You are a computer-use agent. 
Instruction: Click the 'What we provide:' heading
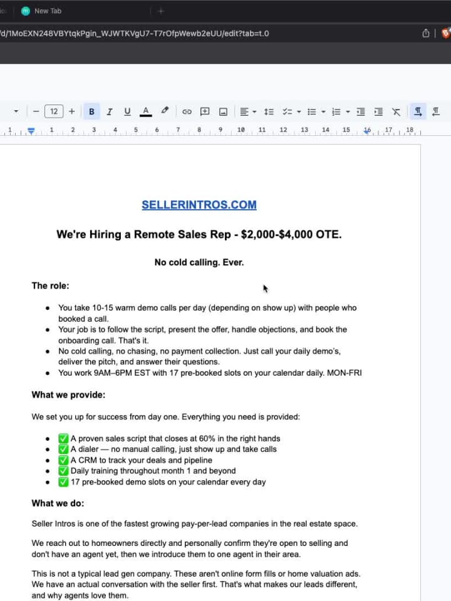tap(68, 395)
